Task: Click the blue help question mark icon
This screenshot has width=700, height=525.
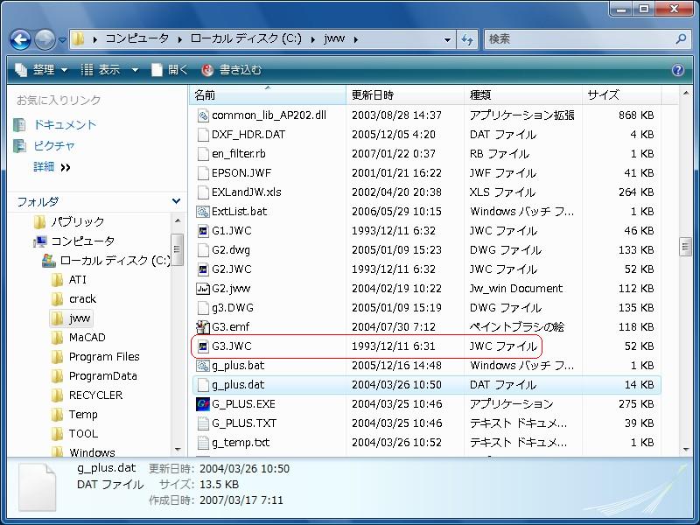Action: 677,70
